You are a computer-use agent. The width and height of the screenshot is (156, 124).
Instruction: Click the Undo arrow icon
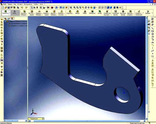pyautogui.click(x=22, y=8)
